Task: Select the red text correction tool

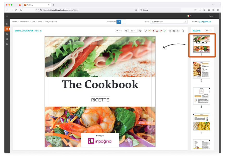Action: (x=157, y=31)
